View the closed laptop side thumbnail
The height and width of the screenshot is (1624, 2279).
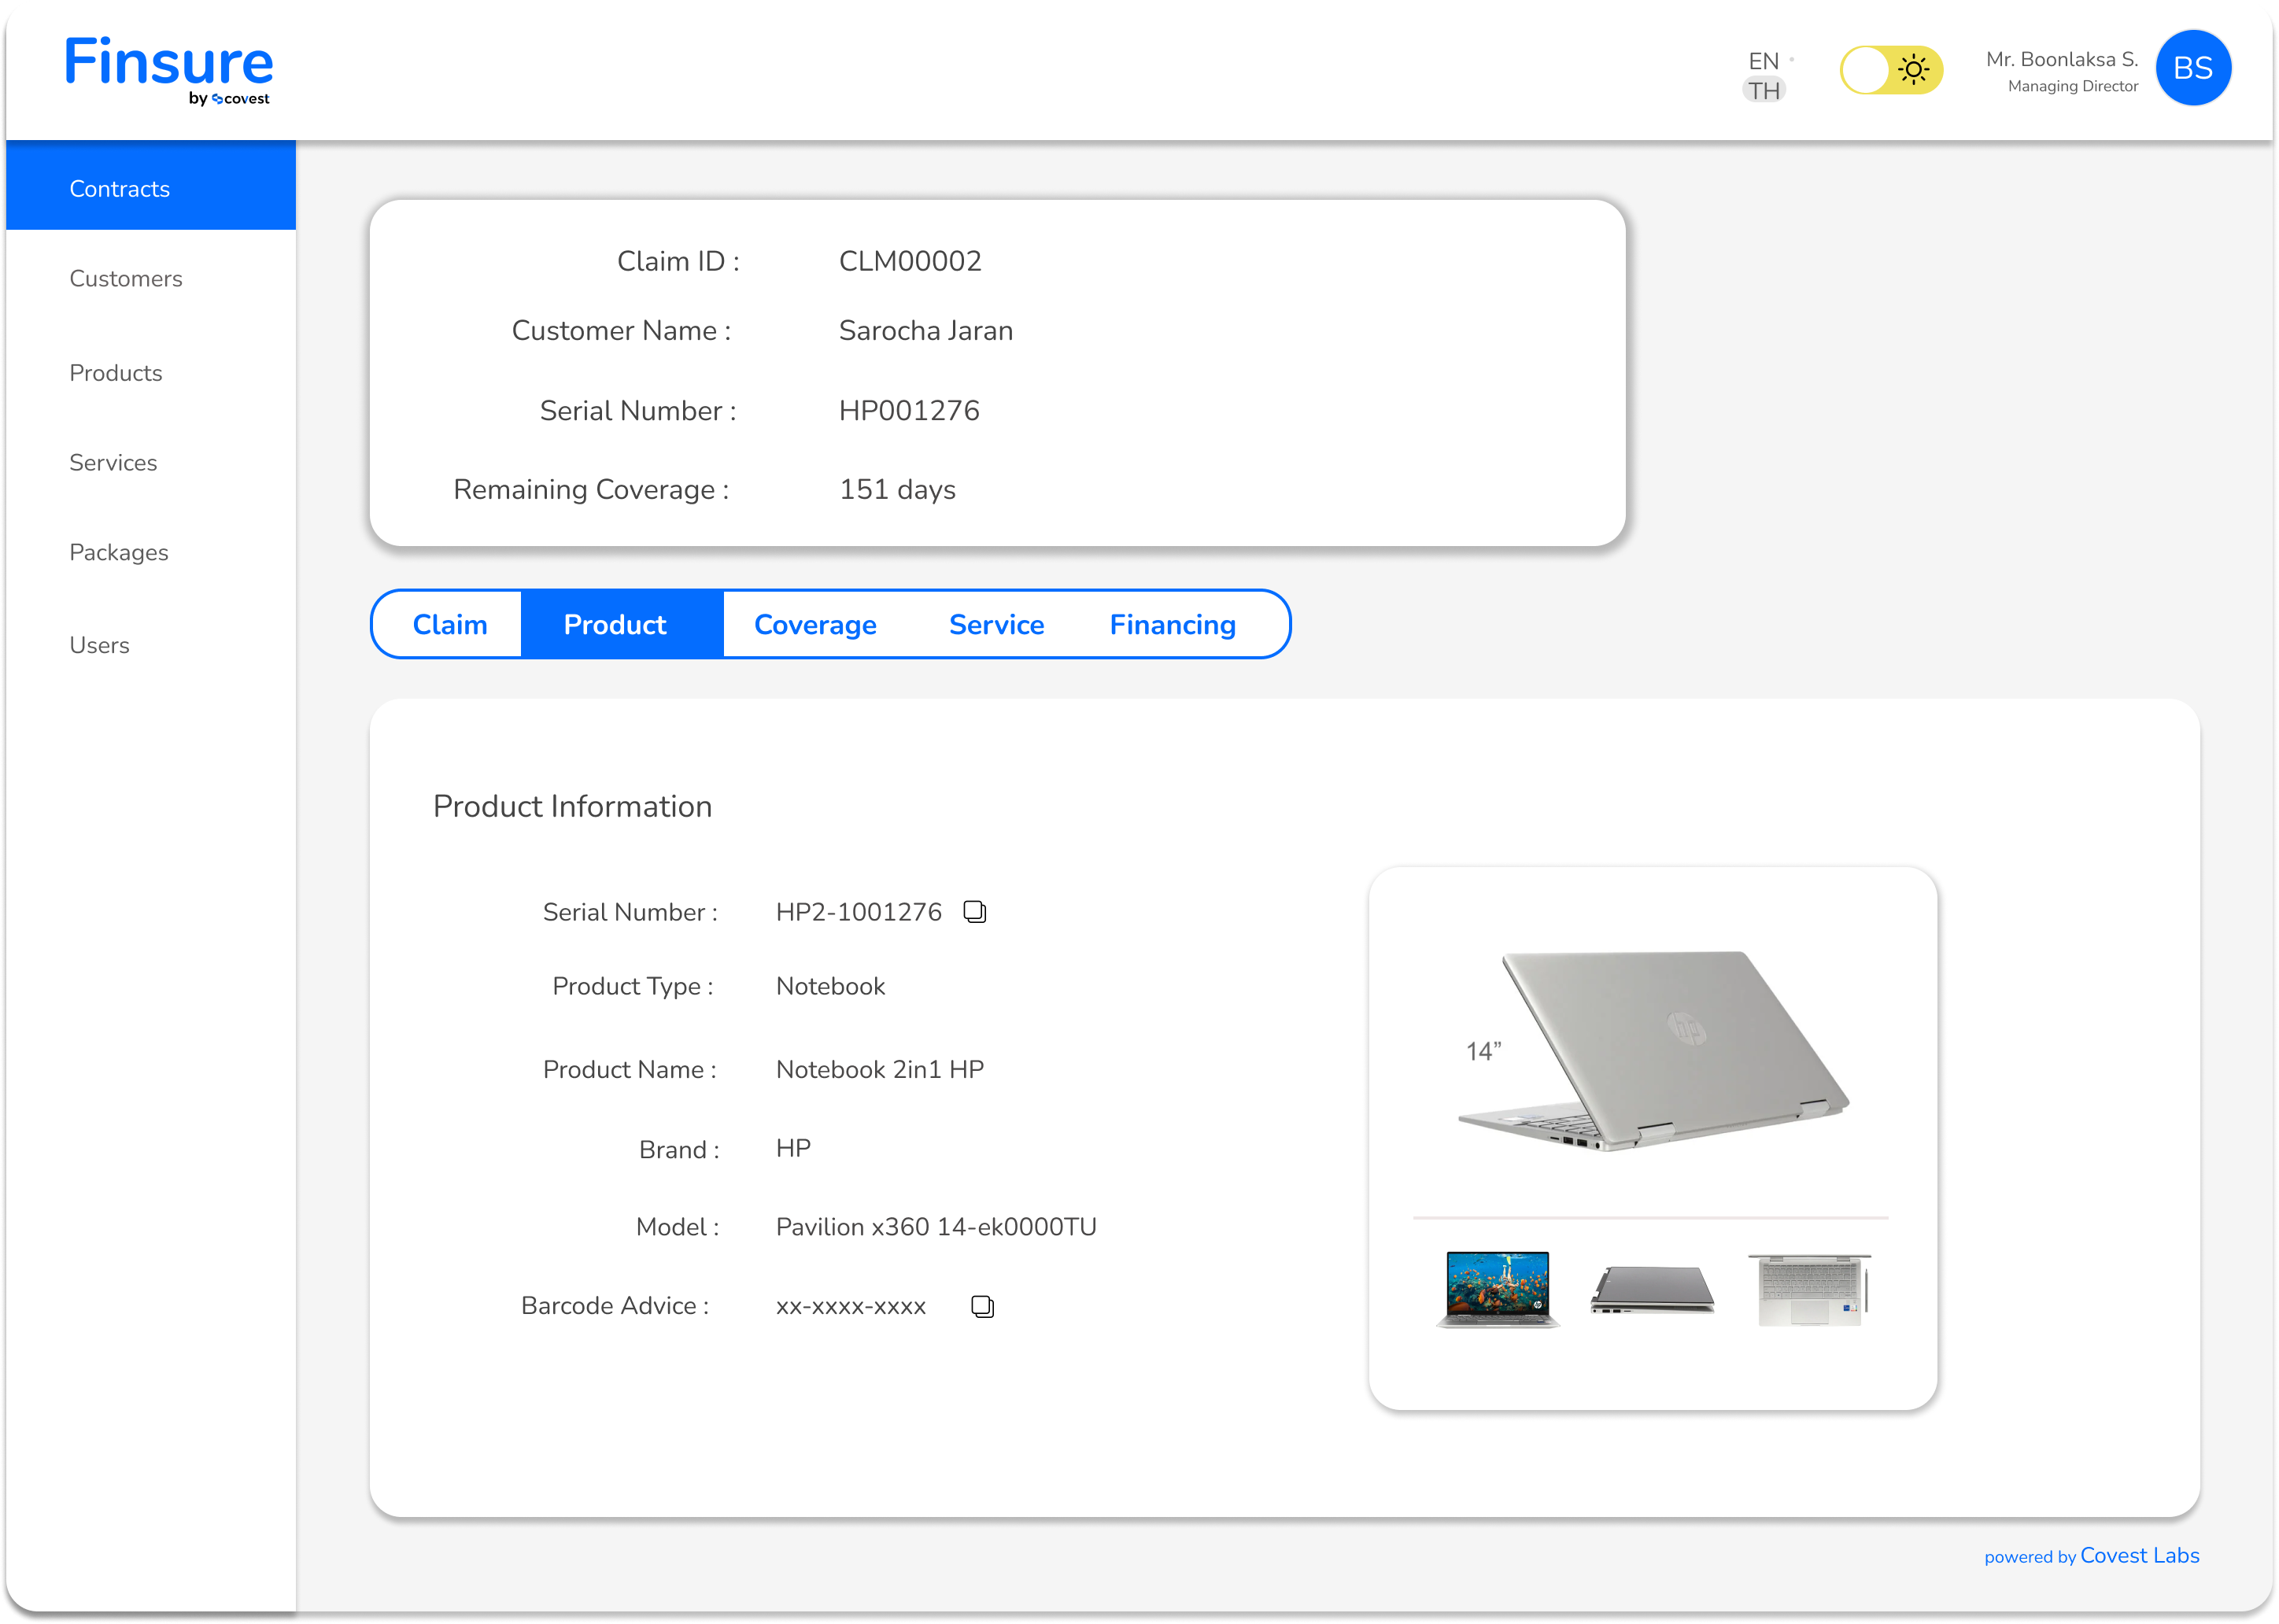pyautogui.click(x=1651, y=1289)
